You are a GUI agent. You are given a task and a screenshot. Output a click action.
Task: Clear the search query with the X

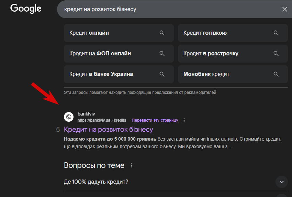tap(284, 9)
